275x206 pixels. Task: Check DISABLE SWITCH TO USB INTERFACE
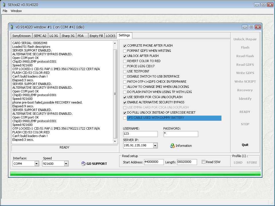coord(125,77)
